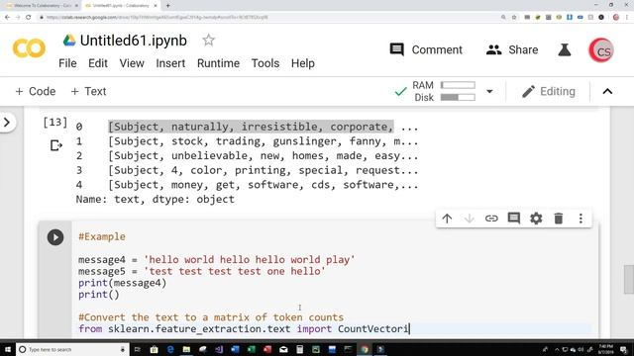The width and height of the screenshot is (634, 356).
Task: Go back in the browser
Action: coord(7,18)
